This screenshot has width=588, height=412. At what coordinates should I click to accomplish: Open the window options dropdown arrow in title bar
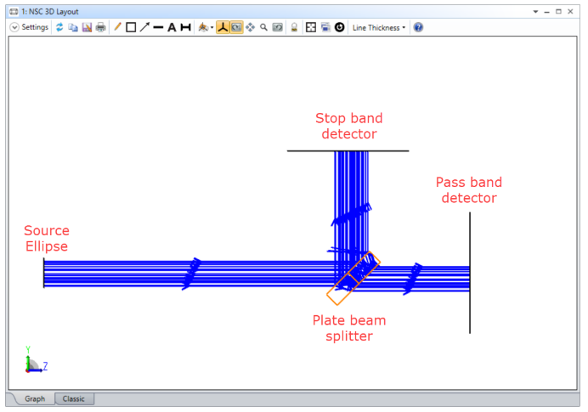534,11
